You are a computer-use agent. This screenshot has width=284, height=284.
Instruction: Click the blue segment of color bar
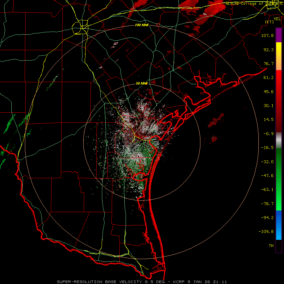tap(279, 225)
